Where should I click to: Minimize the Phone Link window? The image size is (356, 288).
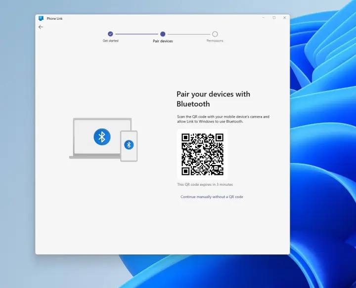click(264, 18)
